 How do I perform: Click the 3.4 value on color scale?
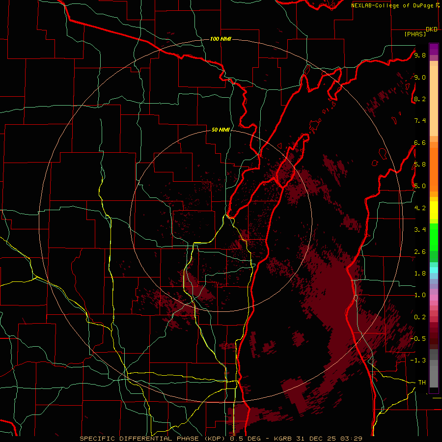pyautogui.click(x=420, y=230)
